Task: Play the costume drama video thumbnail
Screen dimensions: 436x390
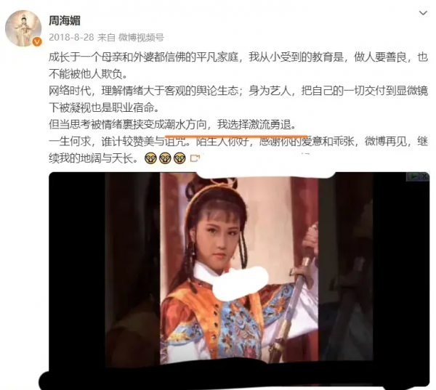Action: click(239, 268)
